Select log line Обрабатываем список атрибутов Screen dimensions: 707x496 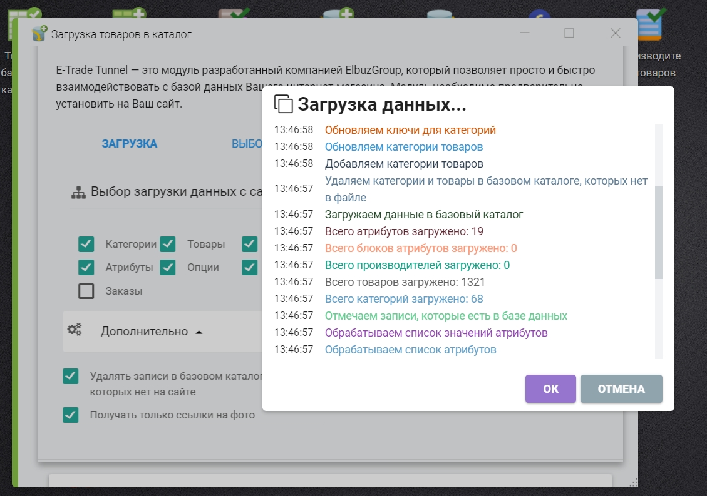click(410, 350)
